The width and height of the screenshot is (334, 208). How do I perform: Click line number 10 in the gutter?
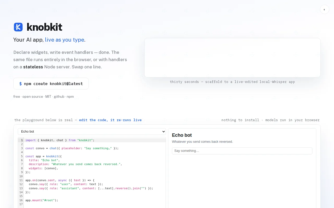tap(21, 176)
